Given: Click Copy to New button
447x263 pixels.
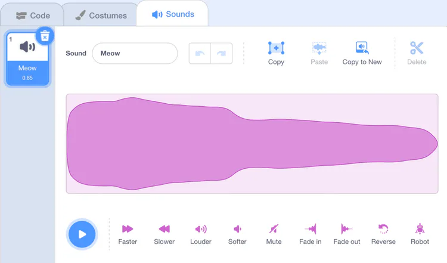Looking at the screenshot, I should tap(362, 53).
